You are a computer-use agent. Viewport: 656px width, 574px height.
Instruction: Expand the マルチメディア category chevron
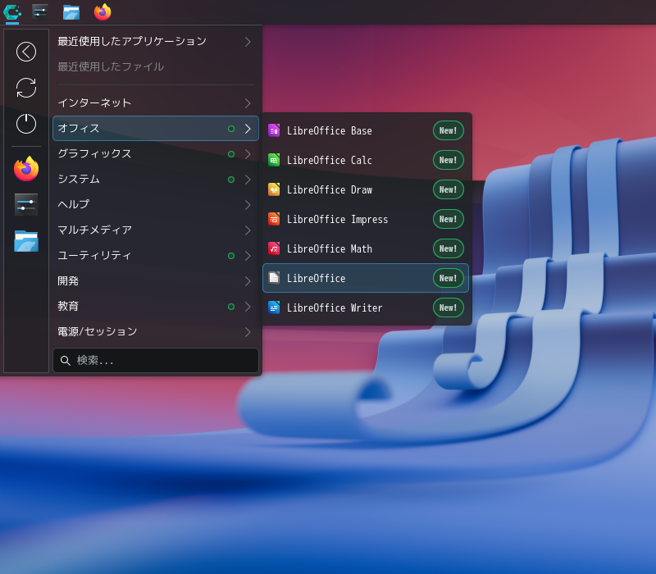tap(248, 230)
